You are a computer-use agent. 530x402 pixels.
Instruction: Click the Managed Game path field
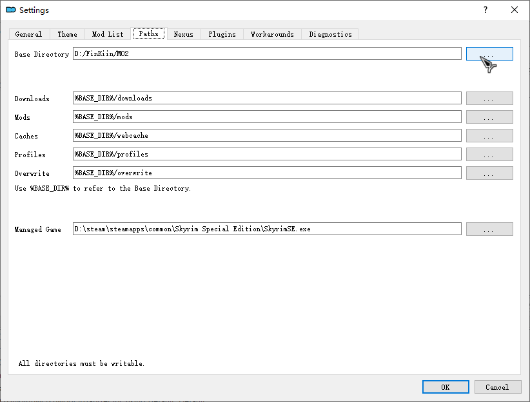[x=267, y=229]
